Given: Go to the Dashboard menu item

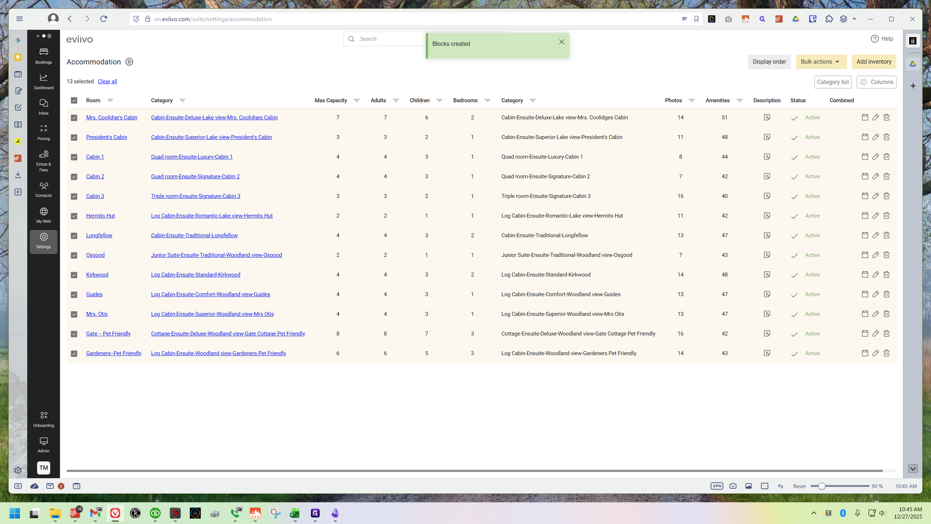Looking at the screenshot, I should point(43,81).
